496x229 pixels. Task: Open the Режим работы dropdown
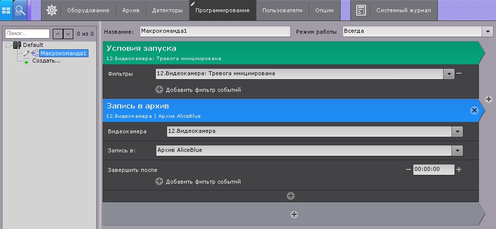488,32
